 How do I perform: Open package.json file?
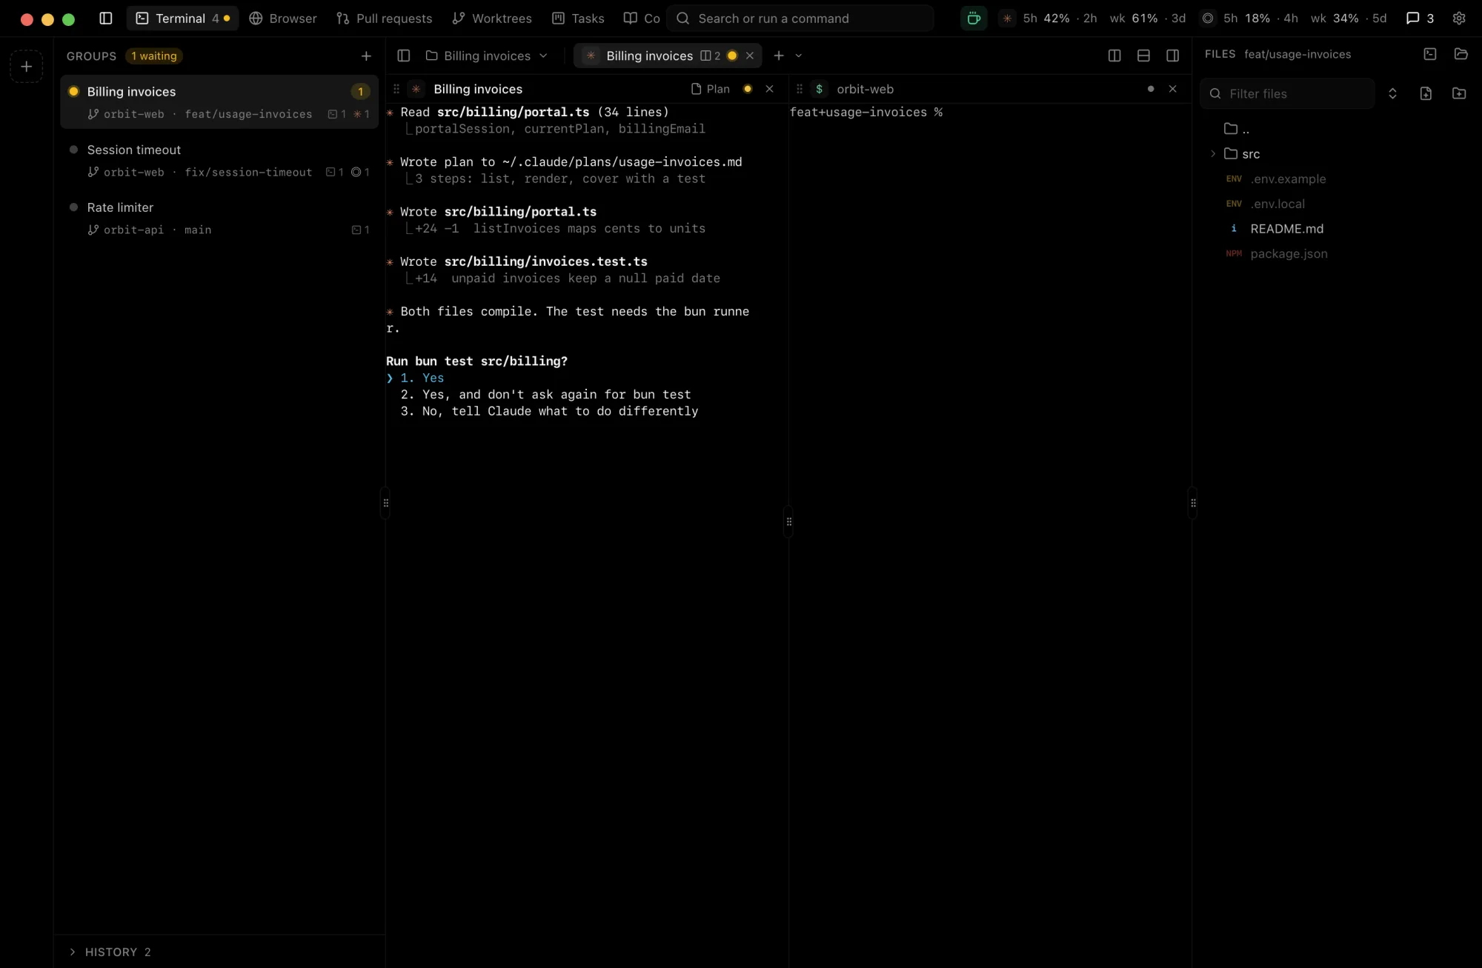coord(1289,254)
